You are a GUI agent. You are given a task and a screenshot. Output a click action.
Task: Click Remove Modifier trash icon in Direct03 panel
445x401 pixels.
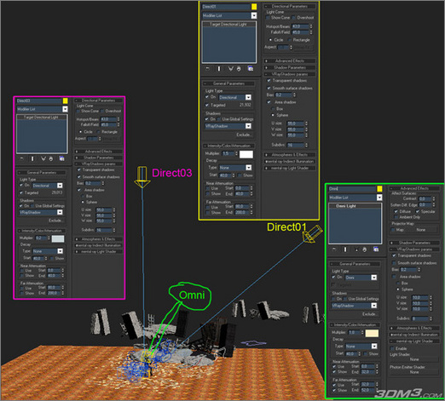[51, 158]
